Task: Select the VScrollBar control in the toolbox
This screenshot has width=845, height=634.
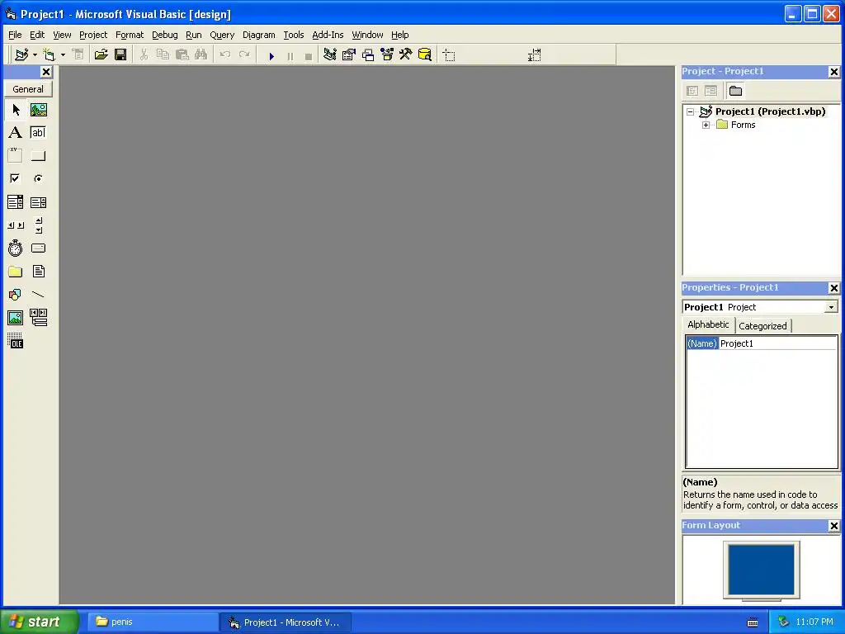Action: (38, 225)
